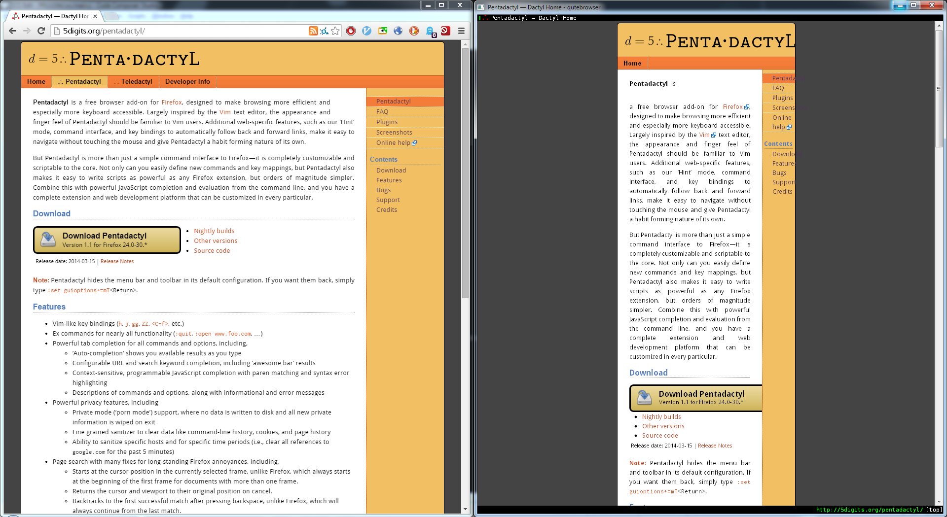
Task: Open Nightly builds link in qutebrowser
Action: coord(661,416)
